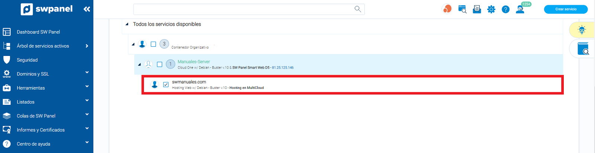Click the Centro de ayuda question icon
Image resolution: width=595 pixels, height=153 pixels.
pos(7,144)
